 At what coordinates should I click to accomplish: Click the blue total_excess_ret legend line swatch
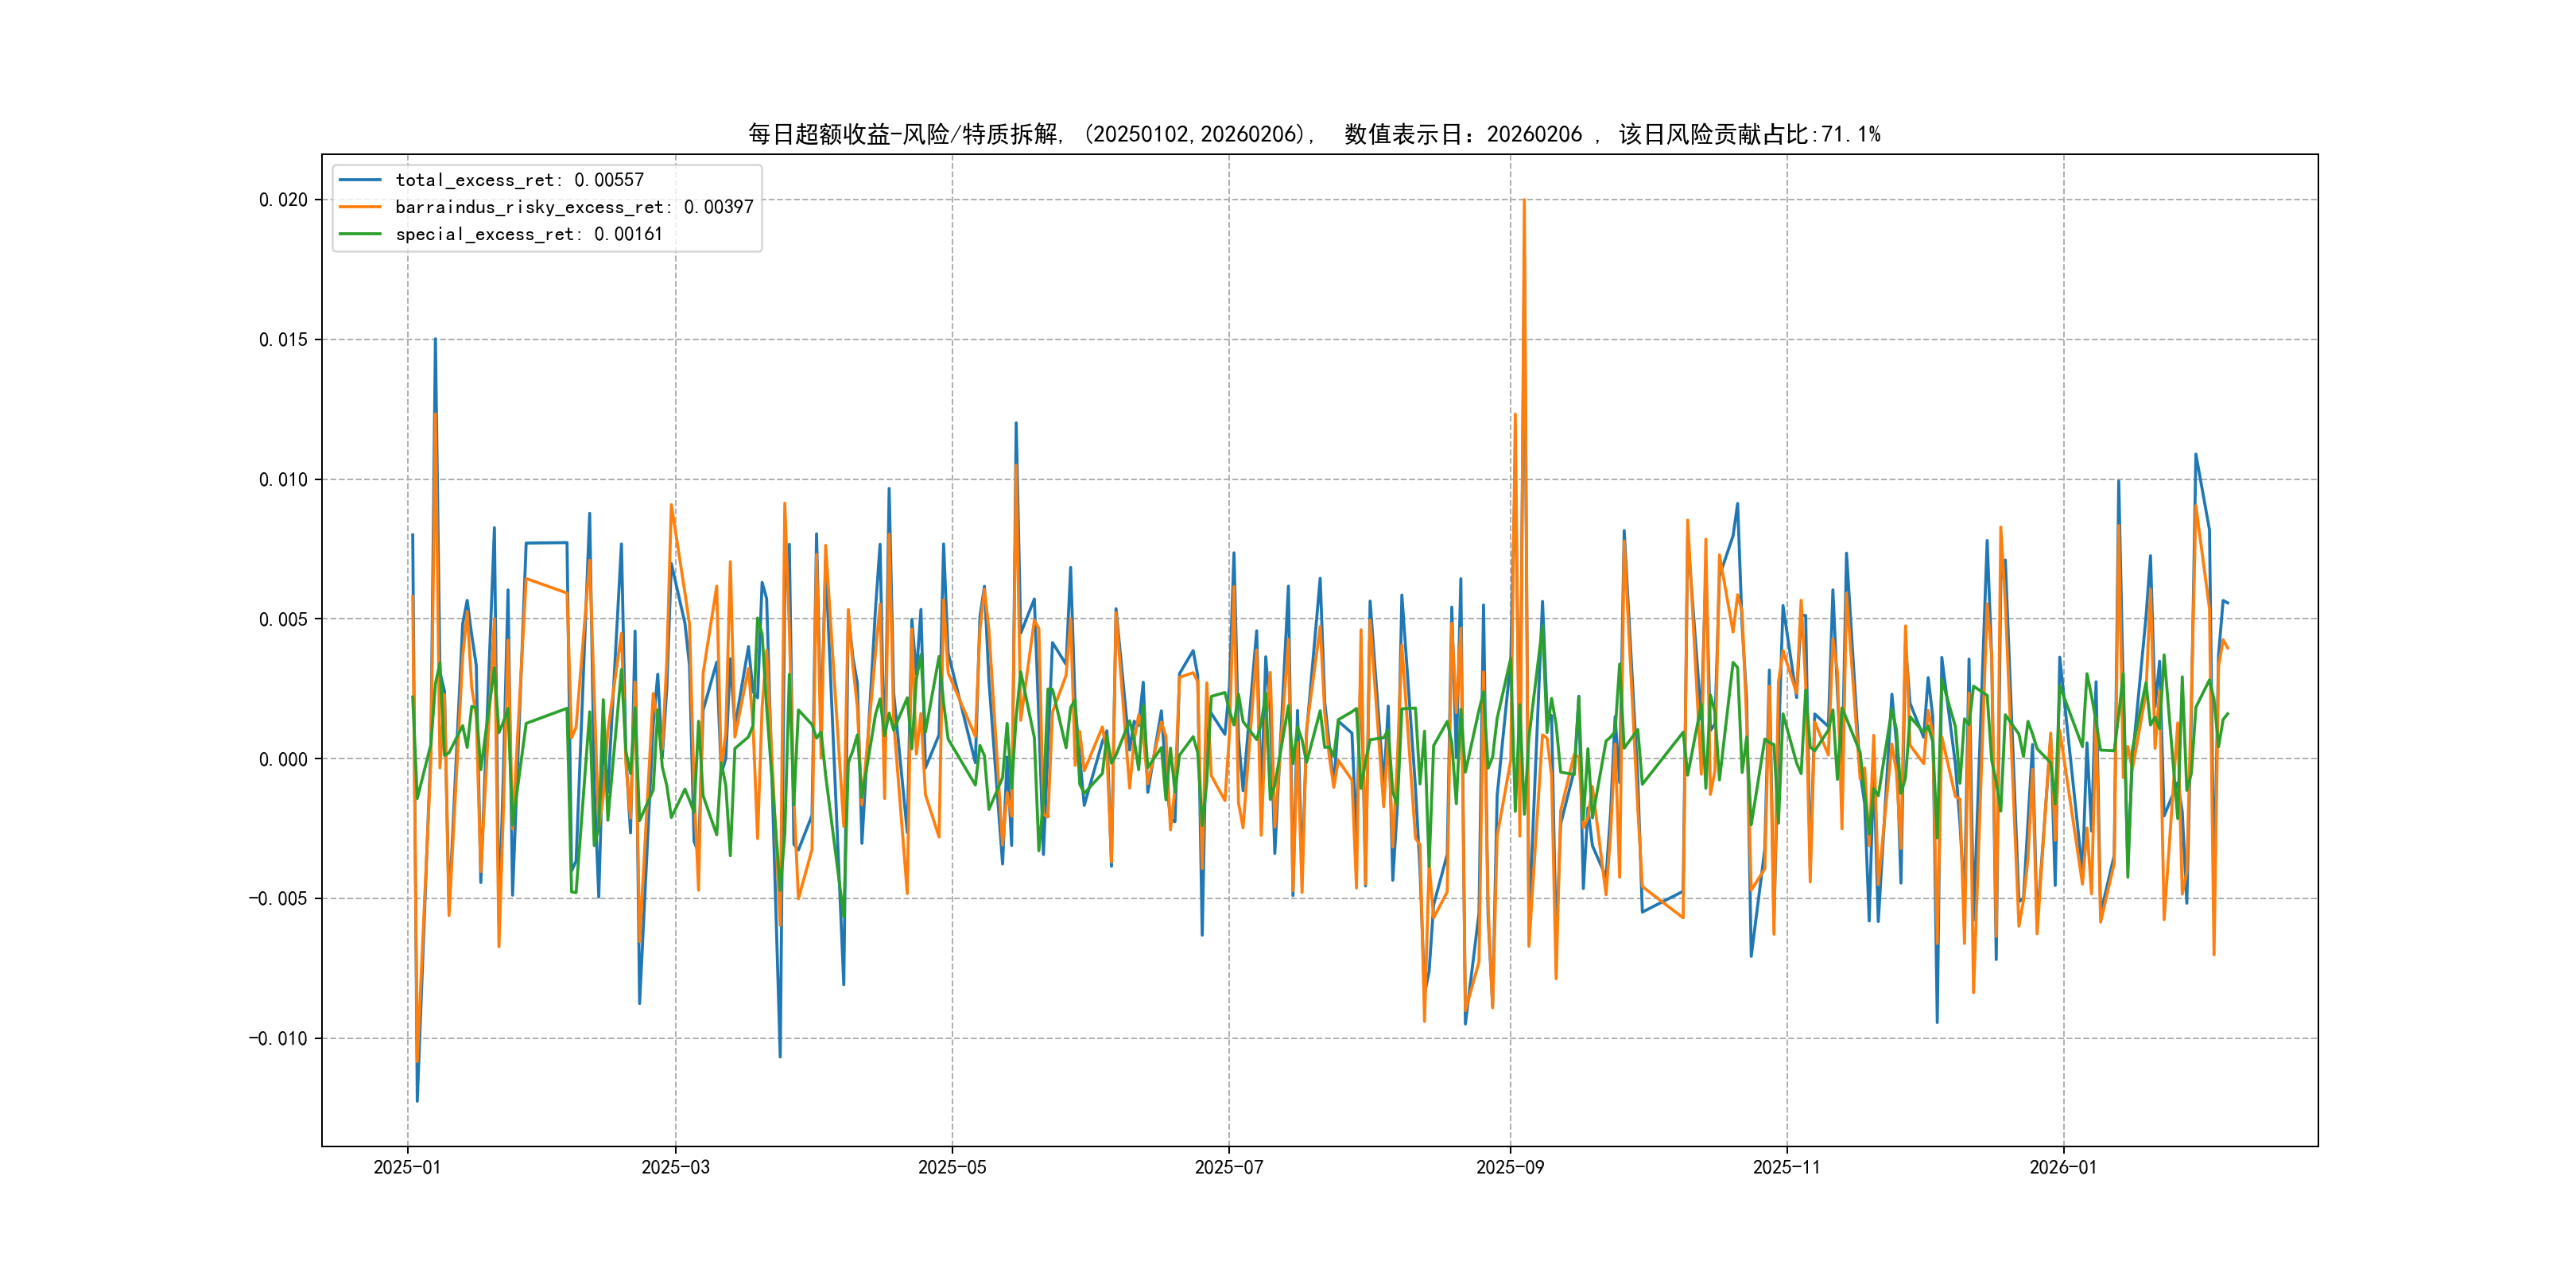[x=360, y=180]
